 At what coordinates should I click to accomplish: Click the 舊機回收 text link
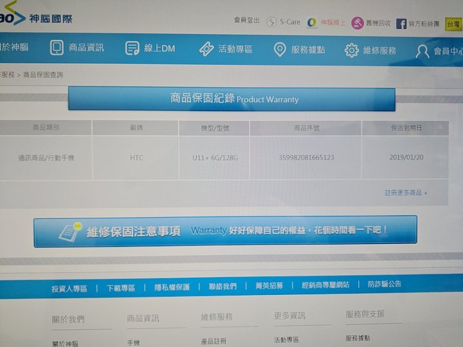378,23
